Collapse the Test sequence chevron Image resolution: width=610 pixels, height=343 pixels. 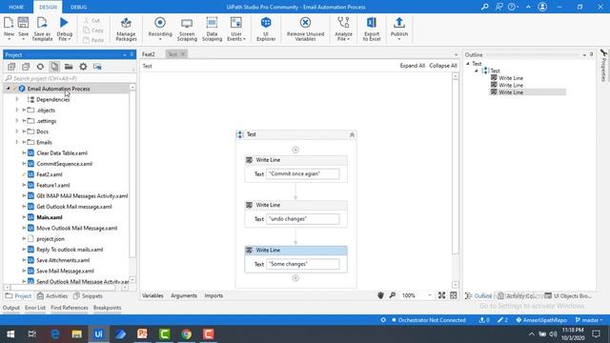(352, 134)
